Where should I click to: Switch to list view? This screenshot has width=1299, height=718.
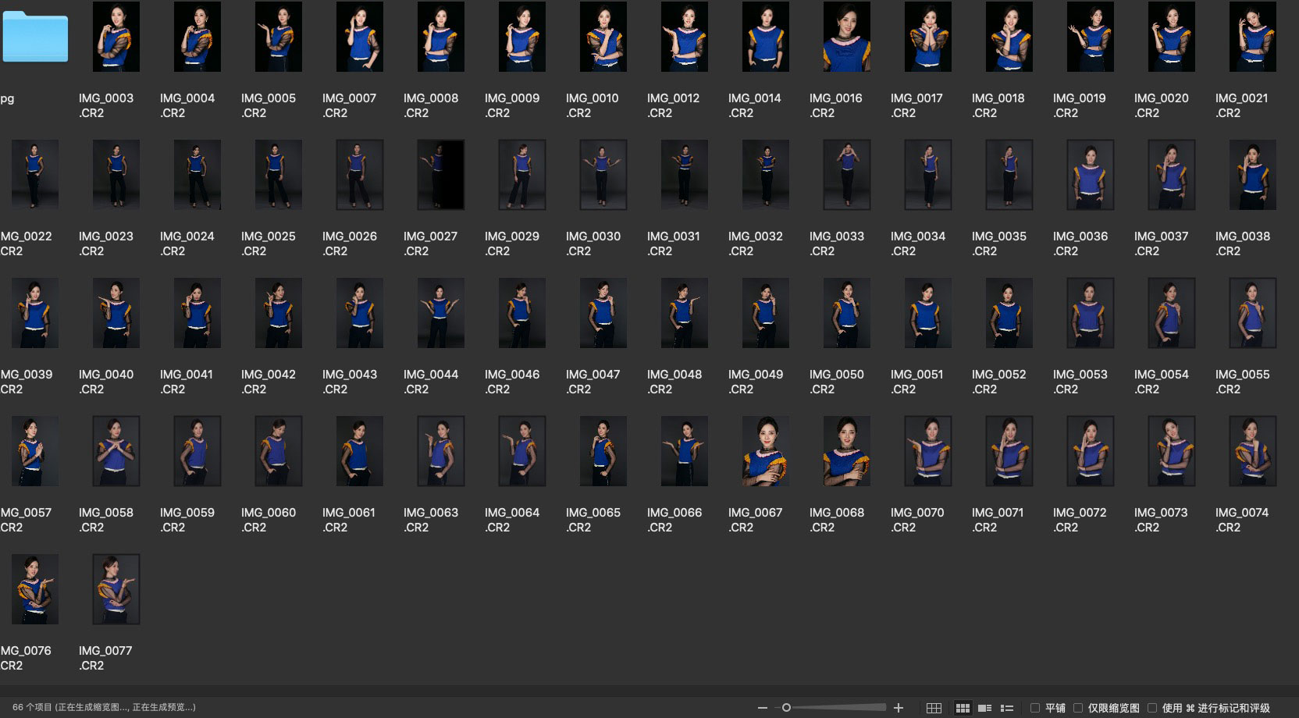[1007, 708]
